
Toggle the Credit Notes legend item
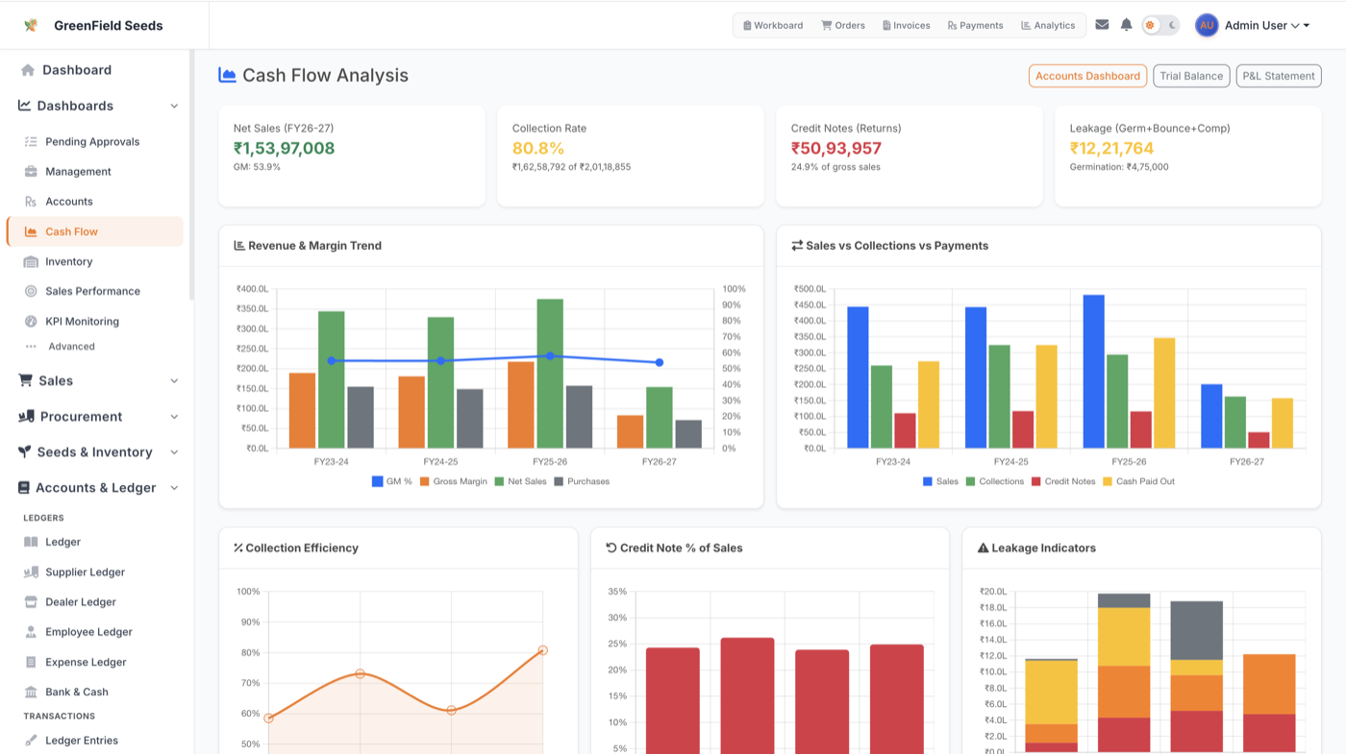click(1063, 481)
